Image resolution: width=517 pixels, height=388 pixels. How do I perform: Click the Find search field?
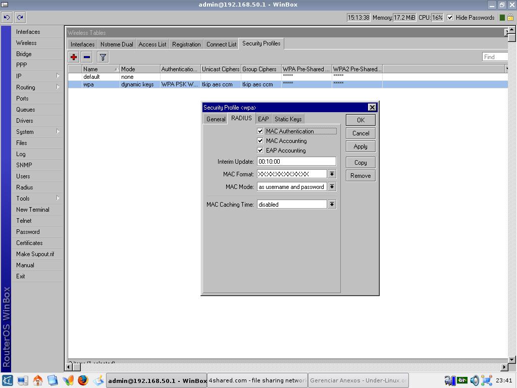495,57
